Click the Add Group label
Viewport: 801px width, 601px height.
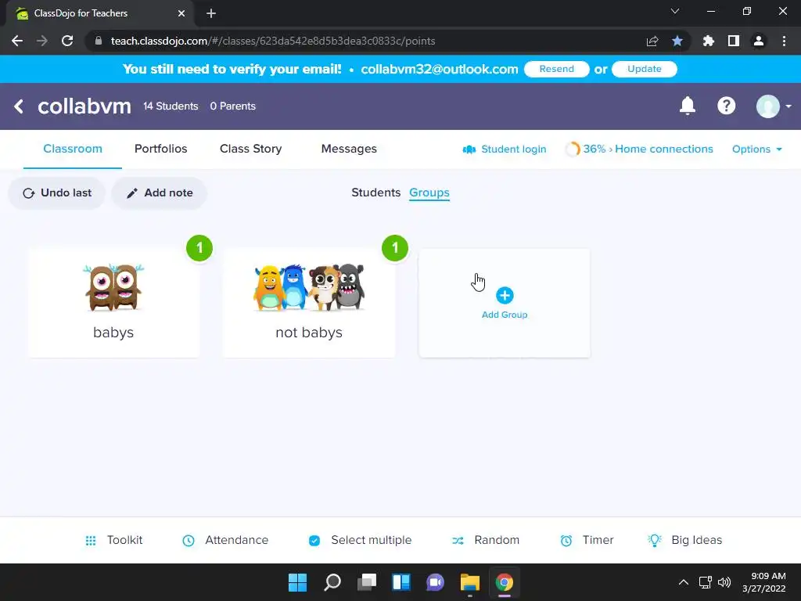(x=505, y=315)
